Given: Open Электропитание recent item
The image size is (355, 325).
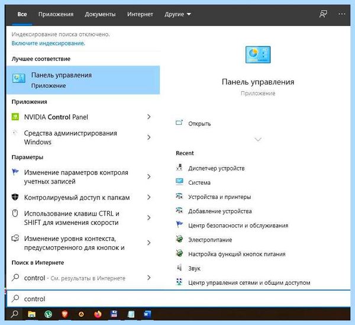Looking at the screenshot, I should click(210, 240).
